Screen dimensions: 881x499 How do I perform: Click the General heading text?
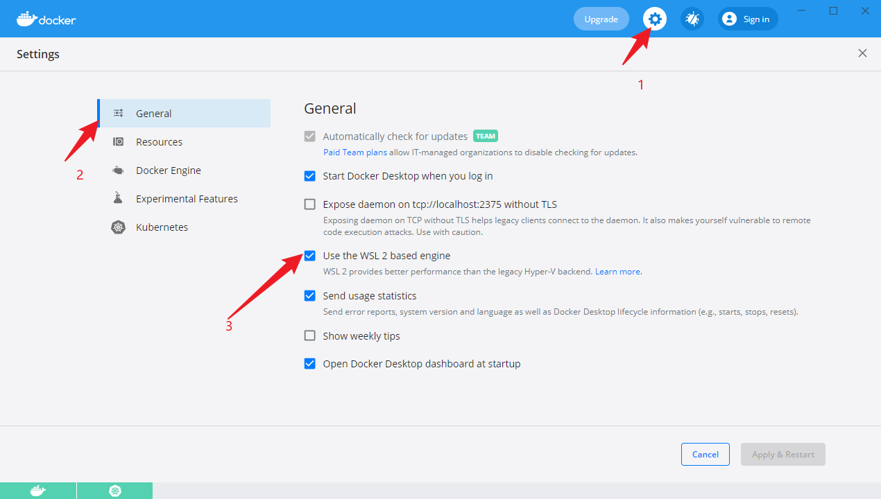point(330,108)
